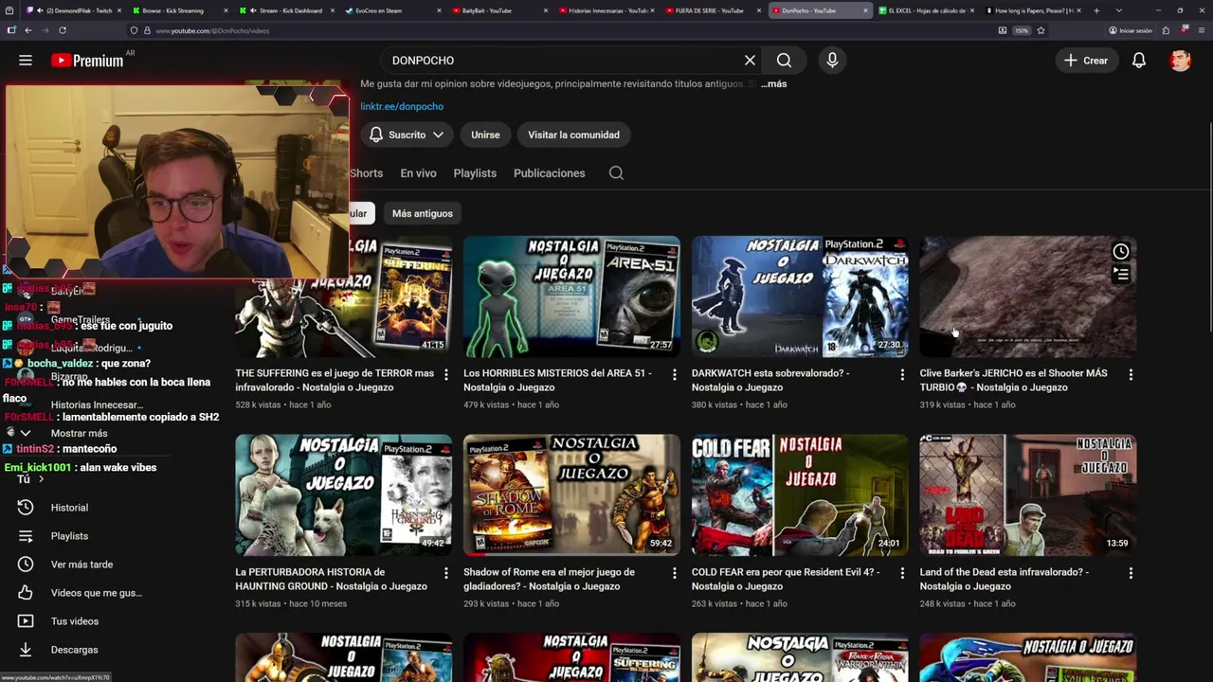The width and height of the screenshot is (1213, 682).
Task: Go to YouTube Premium home logo
Action: click(x=87, y=61)
